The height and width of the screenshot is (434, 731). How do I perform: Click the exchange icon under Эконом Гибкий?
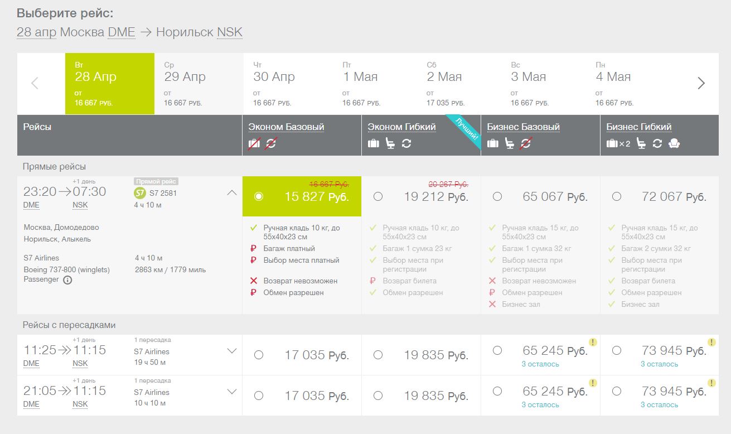click(406, 143)
